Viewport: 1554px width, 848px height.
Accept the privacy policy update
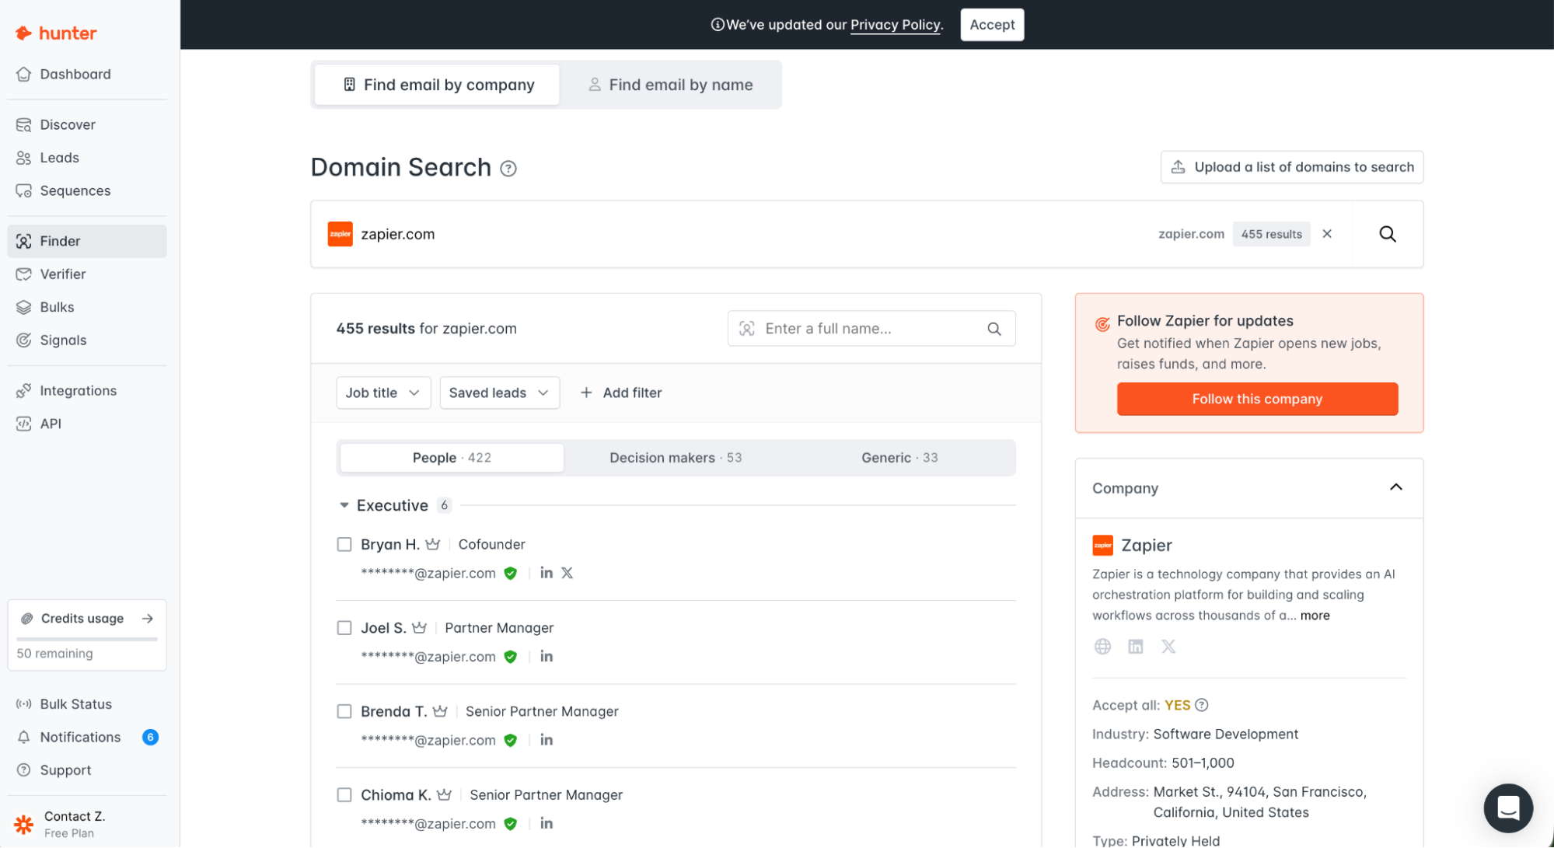(x=992, y=25)
